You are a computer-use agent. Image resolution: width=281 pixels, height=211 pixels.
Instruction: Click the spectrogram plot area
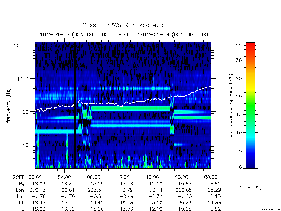pos(123,105)
